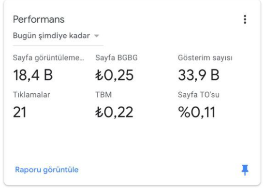
Task: Click the percent sign in %0,11
Action: point(184,112)
